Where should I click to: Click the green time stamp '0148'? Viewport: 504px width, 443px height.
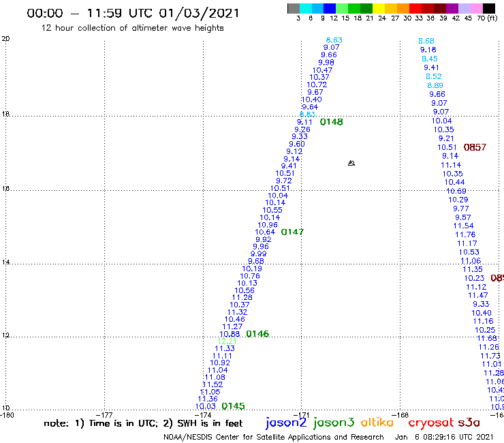332,122
